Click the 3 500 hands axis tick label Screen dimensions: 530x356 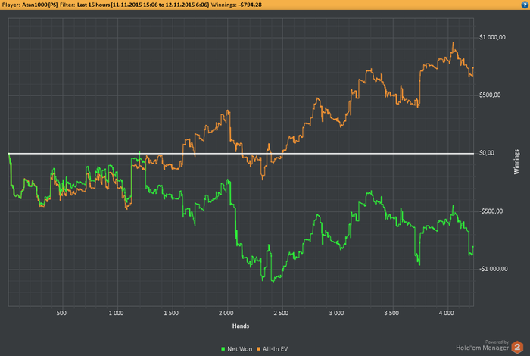391,313
